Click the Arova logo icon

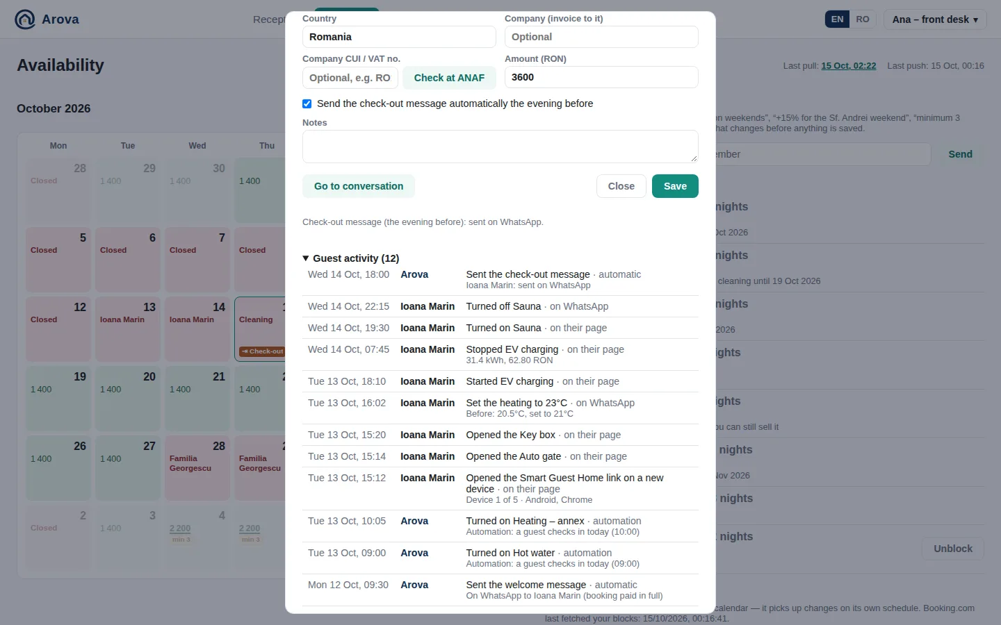(x=25, y=19)
